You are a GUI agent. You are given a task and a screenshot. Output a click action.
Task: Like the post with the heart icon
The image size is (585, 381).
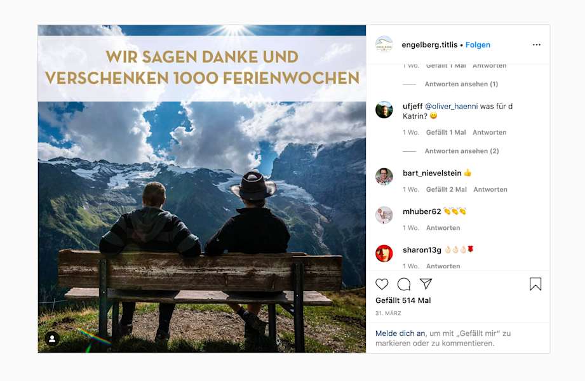[382, 284]
